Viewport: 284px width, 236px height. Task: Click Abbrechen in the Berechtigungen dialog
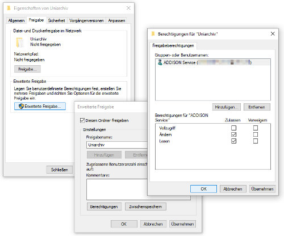233,189
